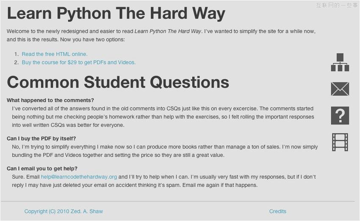The width and height of the screenshot is (360, 221).
Task: Select the 'Can I buy the PDF by itself?' question
Action: click(42, 139)
